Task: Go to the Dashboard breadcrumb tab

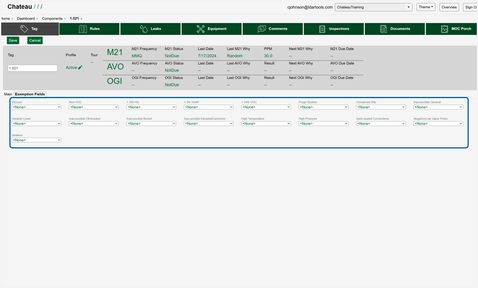Action: (x=26, y=19)
